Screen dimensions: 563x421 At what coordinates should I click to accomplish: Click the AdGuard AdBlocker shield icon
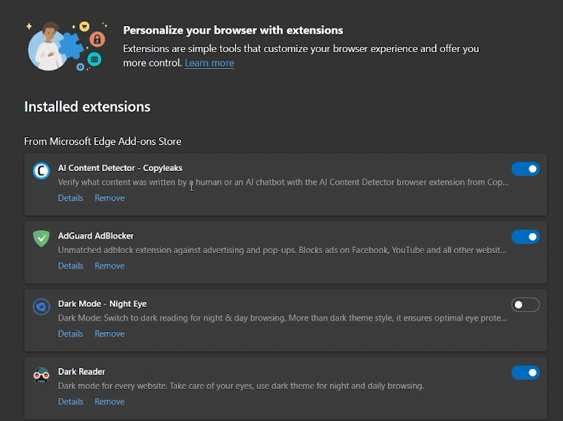click(x=41, y=238)
